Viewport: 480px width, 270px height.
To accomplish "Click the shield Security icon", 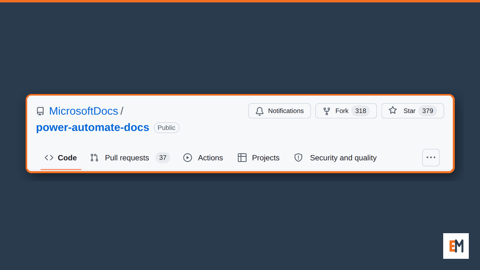I will point(298,158).
